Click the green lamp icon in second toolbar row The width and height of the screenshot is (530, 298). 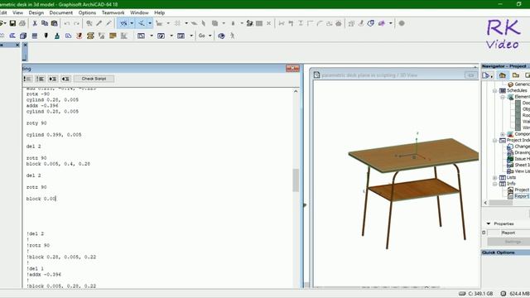click(x=57, y=36)
